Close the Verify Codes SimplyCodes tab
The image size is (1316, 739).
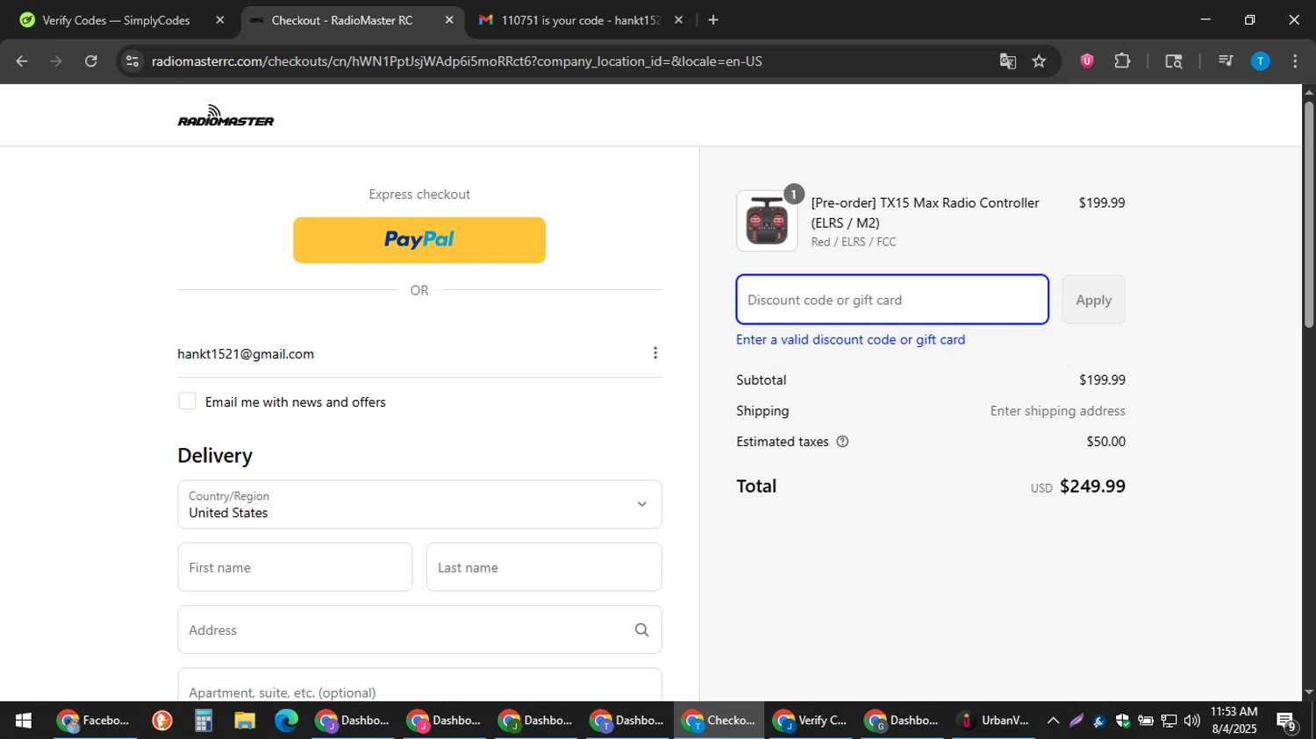tap(220, 19)
